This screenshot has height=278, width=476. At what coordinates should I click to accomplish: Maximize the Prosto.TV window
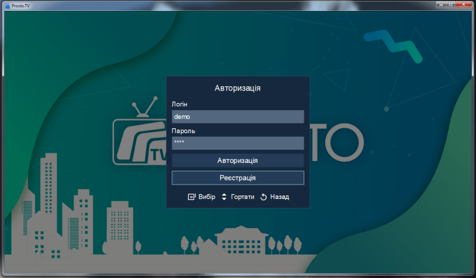[x=451, y=4]
